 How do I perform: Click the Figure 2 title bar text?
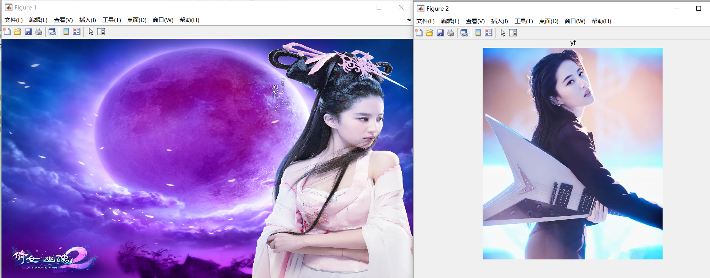click(437, 9)
